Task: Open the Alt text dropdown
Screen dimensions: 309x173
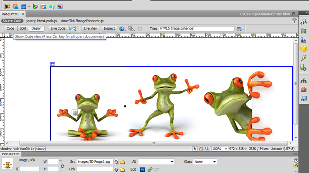Action: click(x=156, y=162)
